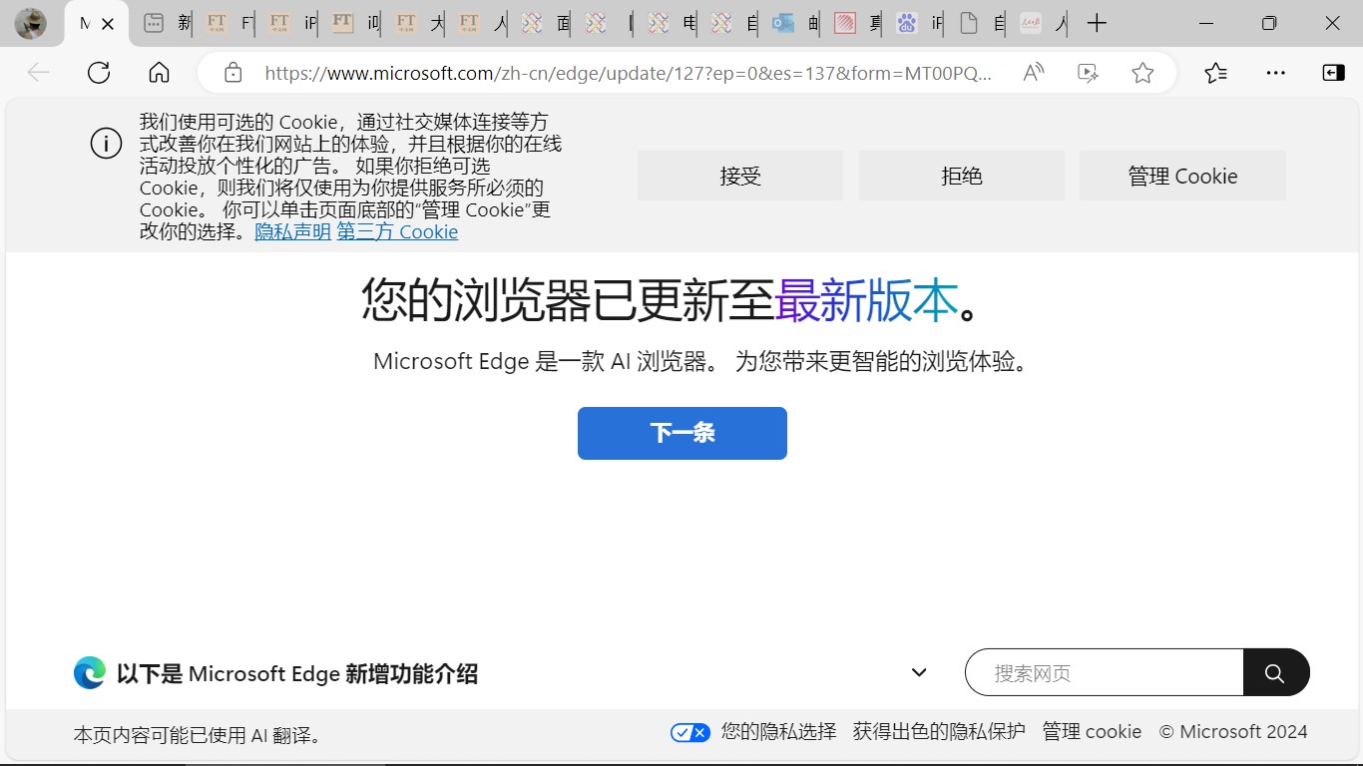Go to the browser home page

tap(159, 72)
